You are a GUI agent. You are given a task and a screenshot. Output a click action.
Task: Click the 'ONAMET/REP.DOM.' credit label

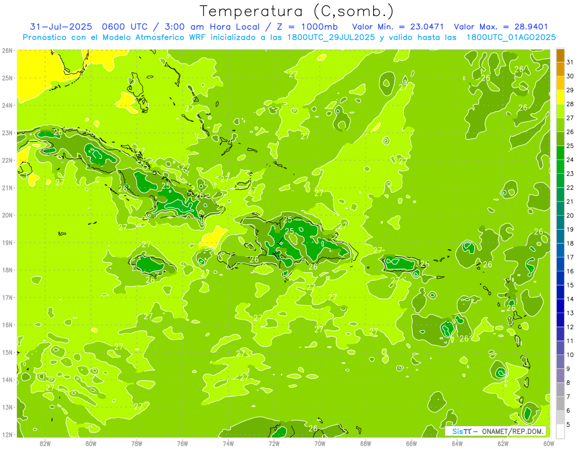click(x=512, y=431)
